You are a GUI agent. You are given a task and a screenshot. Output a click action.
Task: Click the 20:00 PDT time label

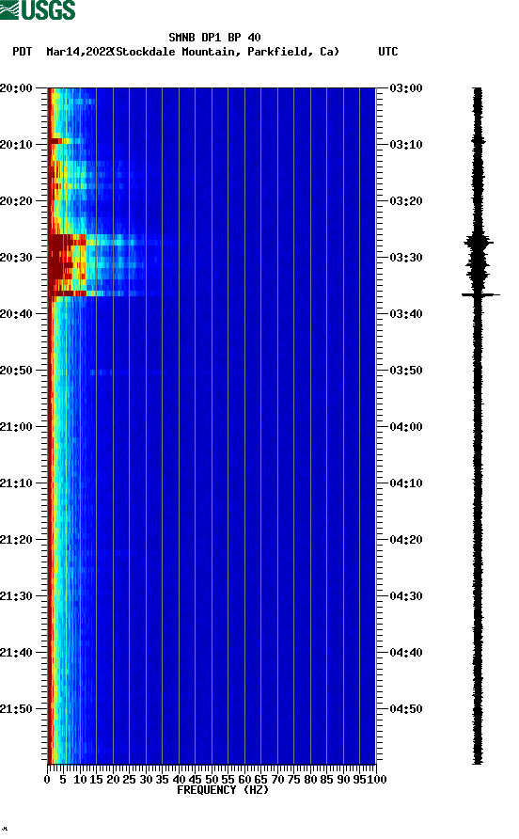(x=16, y=88)
